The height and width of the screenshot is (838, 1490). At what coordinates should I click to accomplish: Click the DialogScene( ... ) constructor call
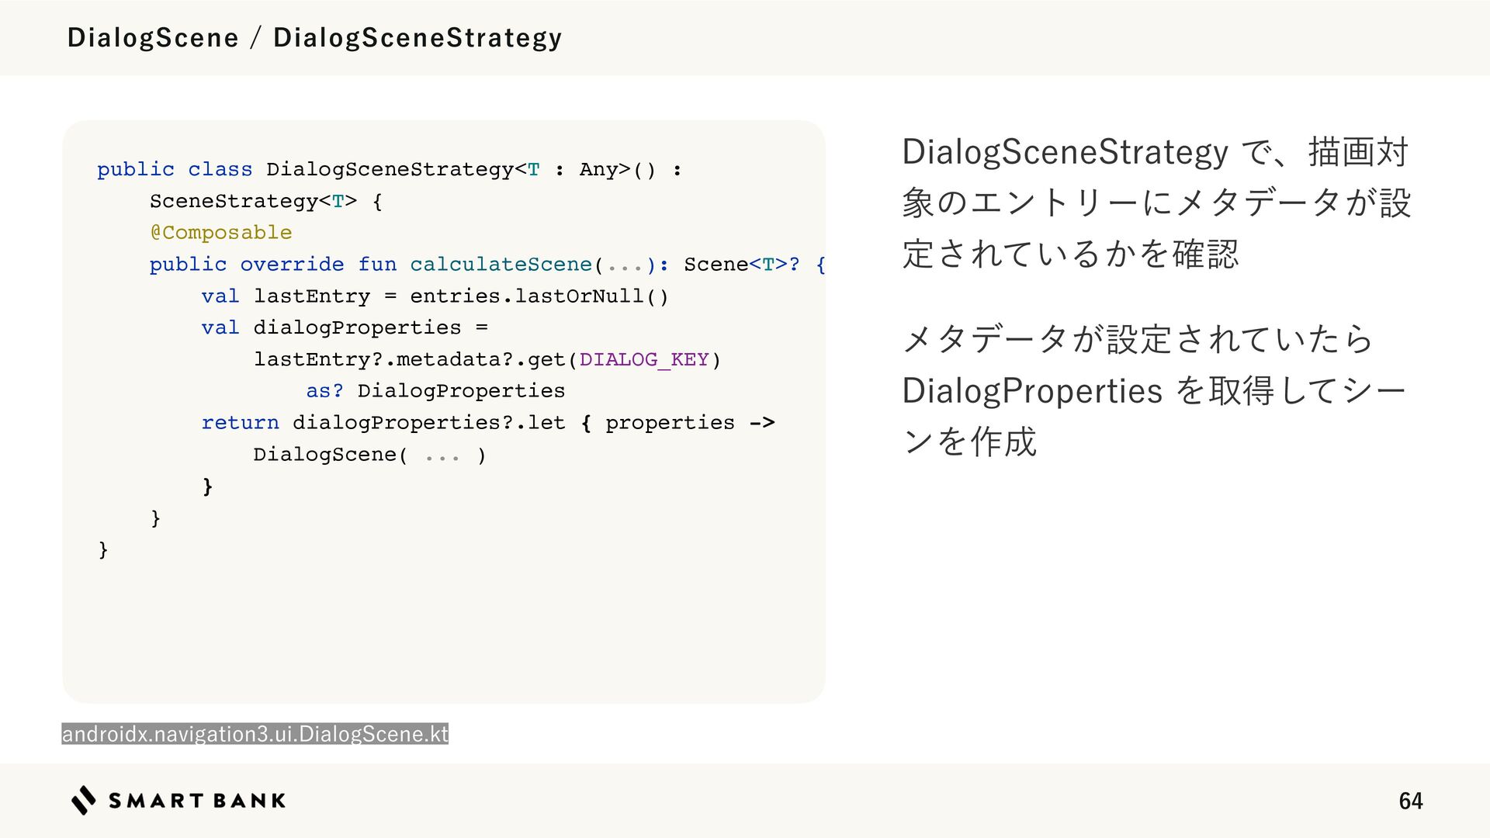click(370, 455)
